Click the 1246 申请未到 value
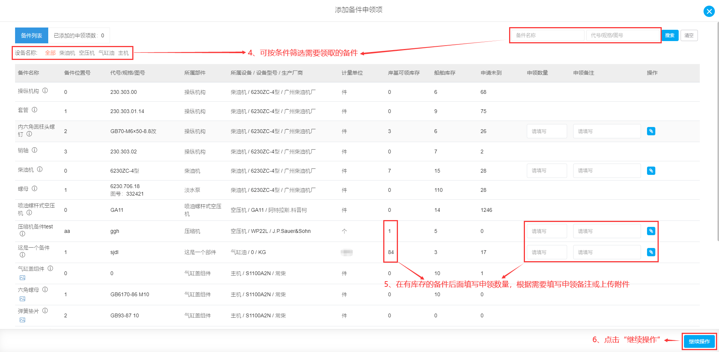Image resolution: width=719 pixels, height=352 pixels. (486, 210)
